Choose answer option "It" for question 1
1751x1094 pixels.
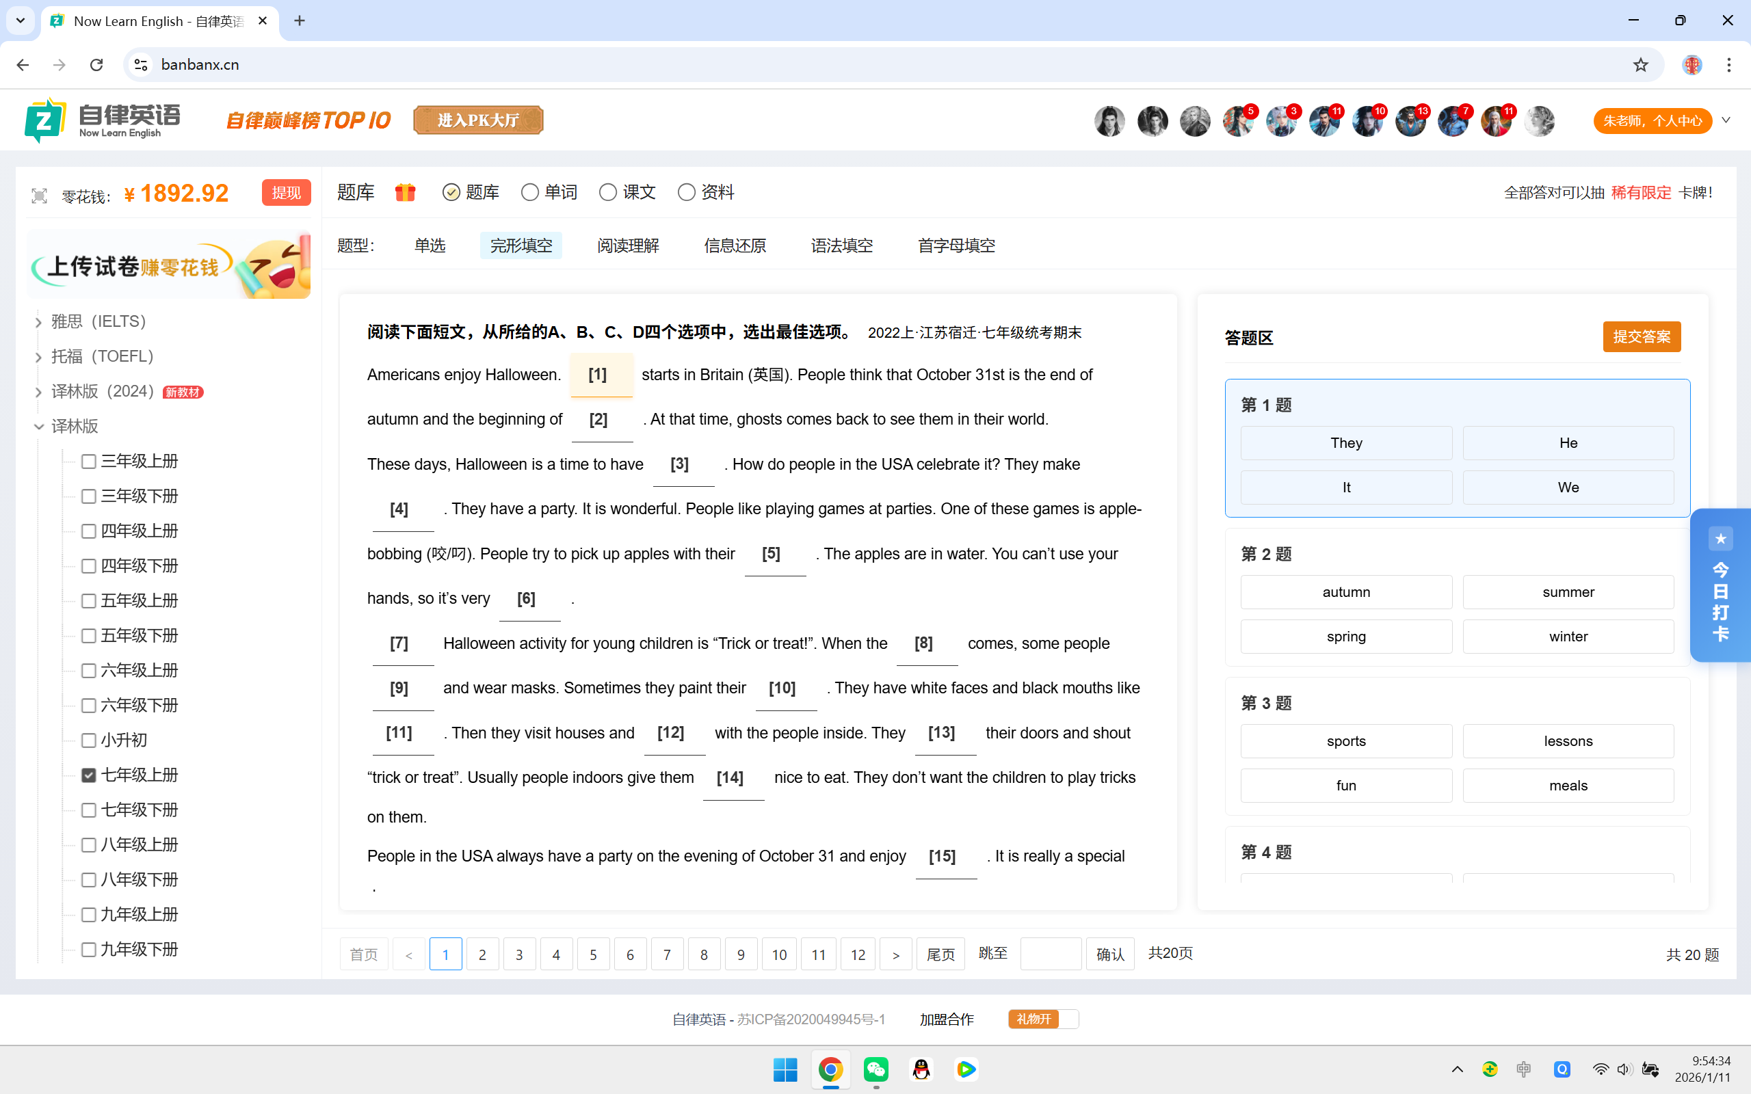(1346, 487)
